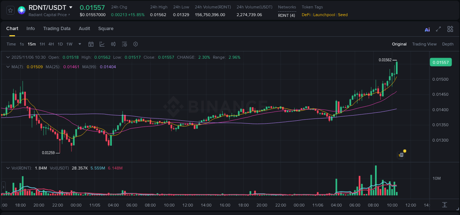Image resolution: width=460 pixels, height=215 pixels.
Task: Collapse the volume panel chevron
Action: [x=8, y=168]
